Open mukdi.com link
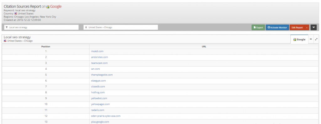Screen dimensions: 321x124 click(x=97, y=51)
